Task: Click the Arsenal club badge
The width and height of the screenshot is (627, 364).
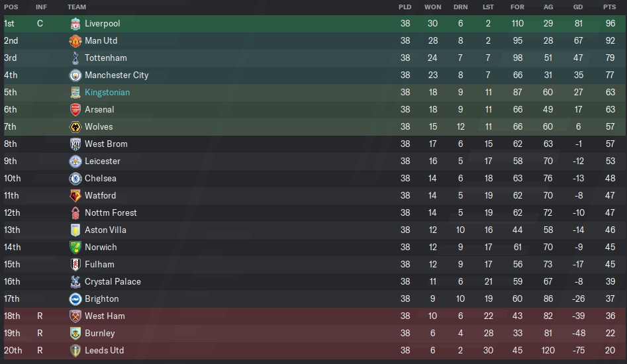Action: click(75, 110)
